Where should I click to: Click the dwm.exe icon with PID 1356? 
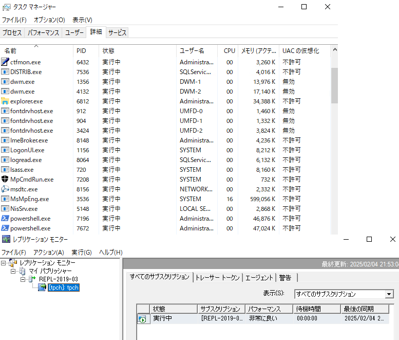point(5,82)
